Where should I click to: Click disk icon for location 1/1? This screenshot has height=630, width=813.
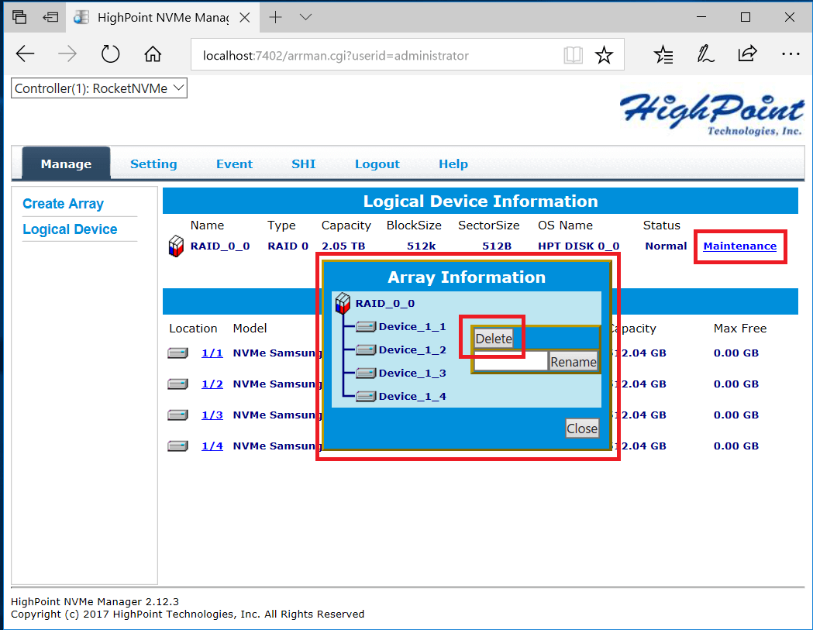click(x=177, y=353)
